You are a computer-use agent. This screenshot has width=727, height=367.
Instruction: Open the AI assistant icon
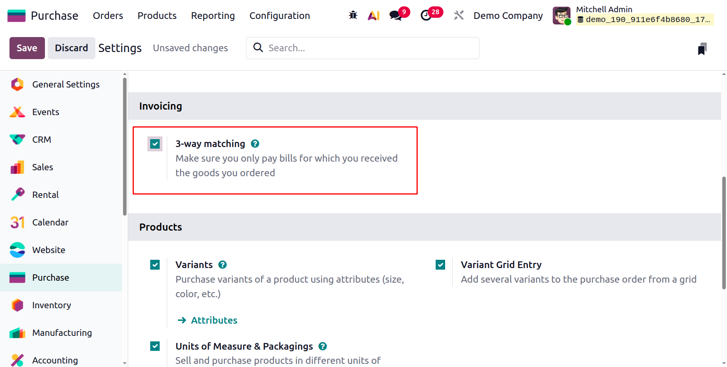(373, 15)
